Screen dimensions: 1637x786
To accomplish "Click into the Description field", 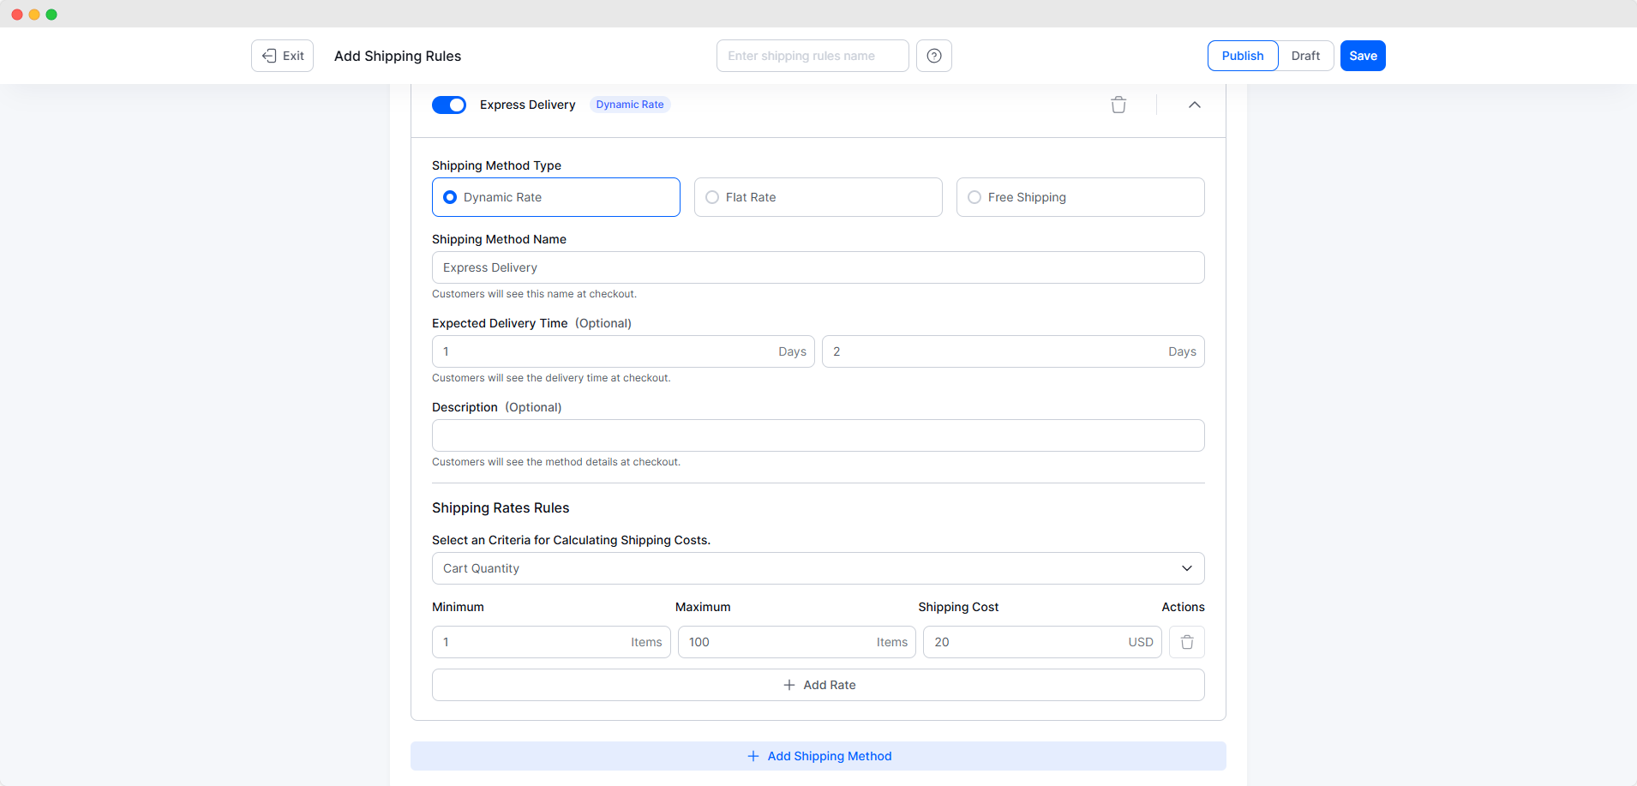I will point(818,435).
